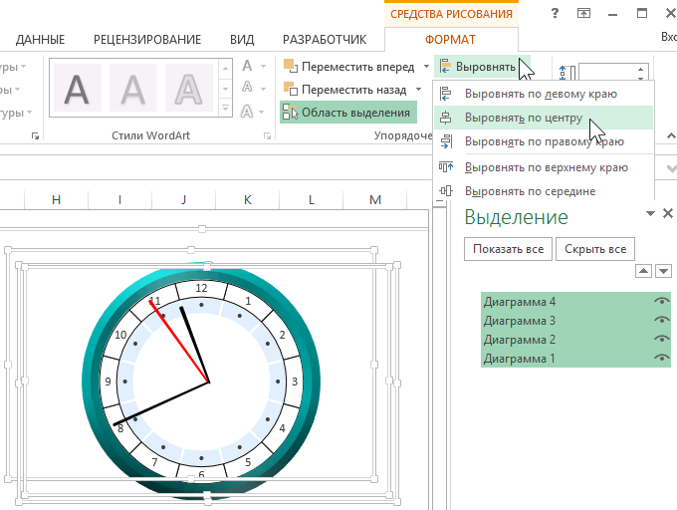Select column H header
Image resolution: width=677 pixels, height=510 pixels.
(x=56, y=199)
